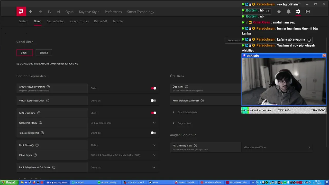The height and width of the screenshot is (185, 329).
Task: Click the monitor icon button near chat overlay
Action: click(309, 40)
